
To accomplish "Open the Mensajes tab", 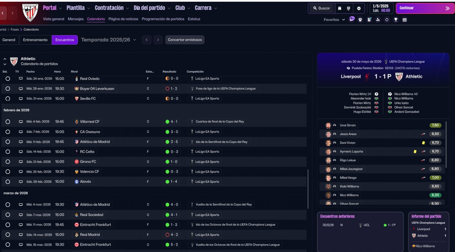I will 76,19.
